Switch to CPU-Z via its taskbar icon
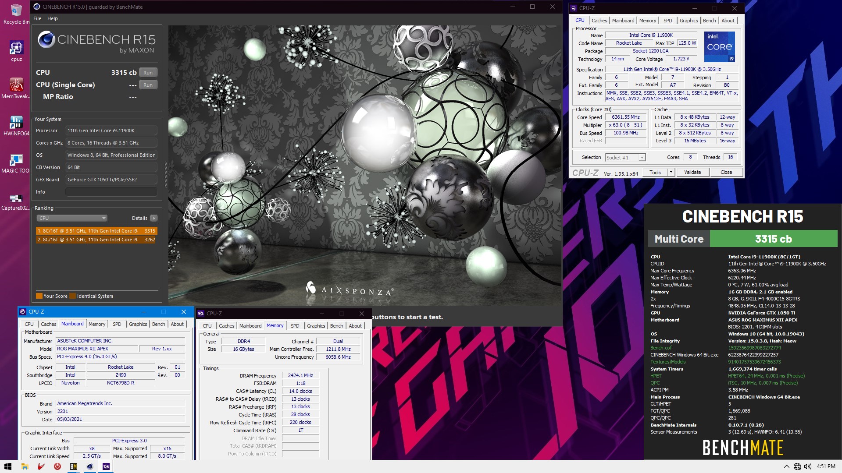Viewport: 842px width, 473px height. (106, 466)
